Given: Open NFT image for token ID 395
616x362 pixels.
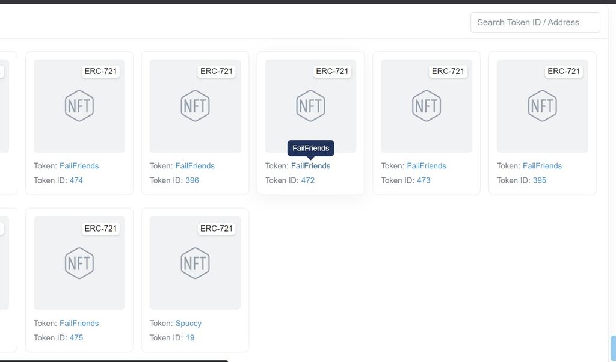Looking at the screenshot, I should (543, 106).
